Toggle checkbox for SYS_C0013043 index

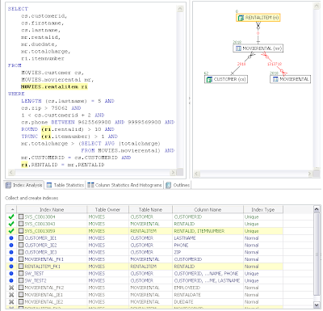pos(21,224)
